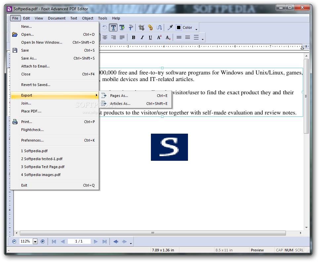Select the Add text tool icon

point(122,27)
